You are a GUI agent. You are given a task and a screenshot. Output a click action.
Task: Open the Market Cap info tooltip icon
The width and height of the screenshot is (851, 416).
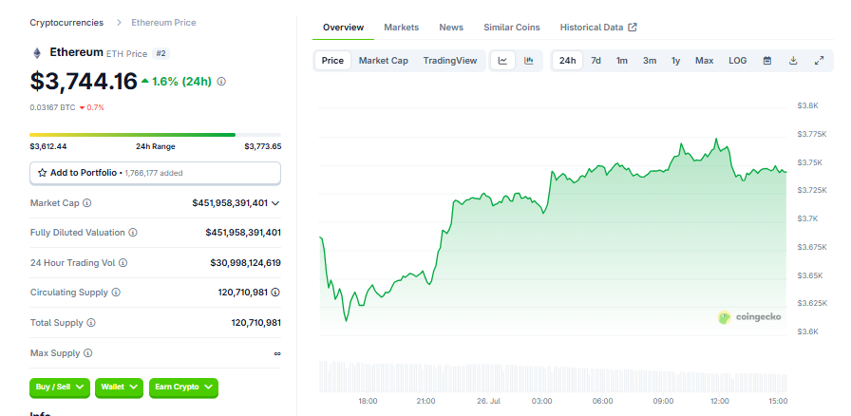[x=86, y=203]
